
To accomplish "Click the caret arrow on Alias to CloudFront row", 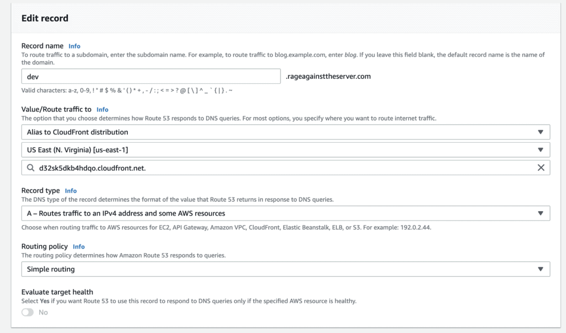I will [x=540, y=132].
